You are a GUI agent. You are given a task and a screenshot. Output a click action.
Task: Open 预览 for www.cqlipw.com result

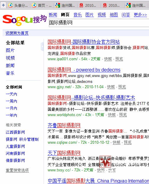tap(128, 143)
